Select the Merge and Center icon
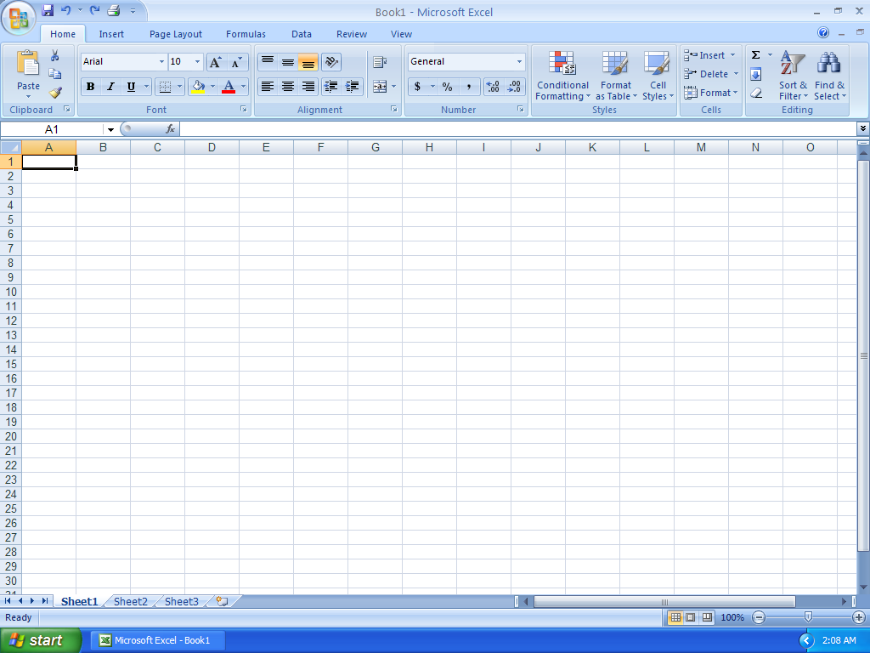The height and width of the screenshot is (653, 870). click(x=380, y=86)
